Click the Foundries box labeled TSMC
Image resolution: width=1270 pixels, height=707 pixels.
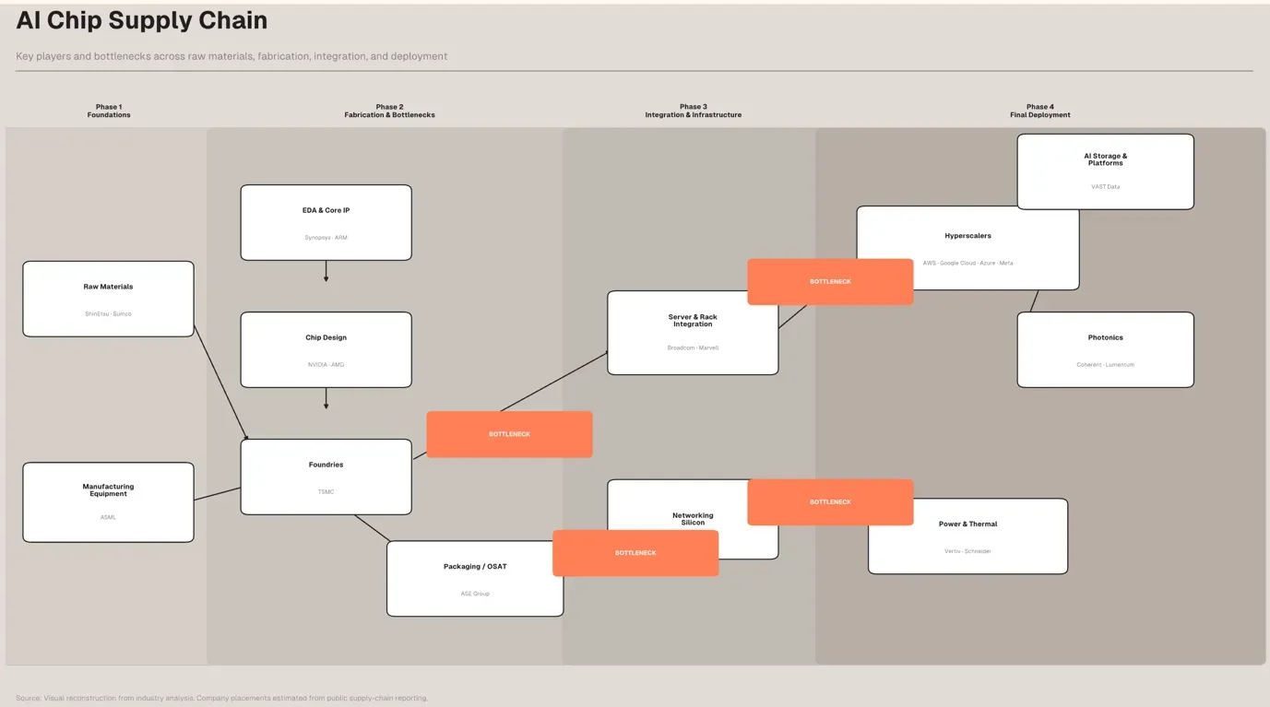[x=326, y=476]
